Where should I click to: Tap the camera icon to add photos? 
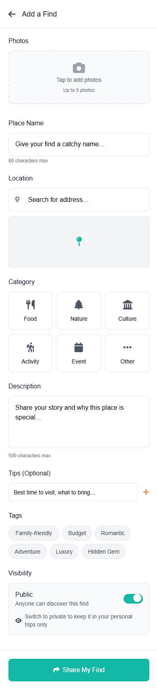click(x=79, y=67)
